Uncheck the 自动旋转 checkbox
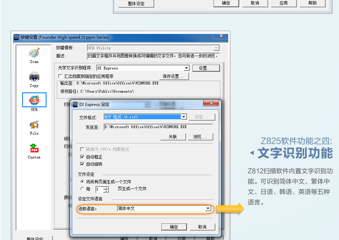Image resolution: width=339 pixels, height=240 pixels. (82, 164)
